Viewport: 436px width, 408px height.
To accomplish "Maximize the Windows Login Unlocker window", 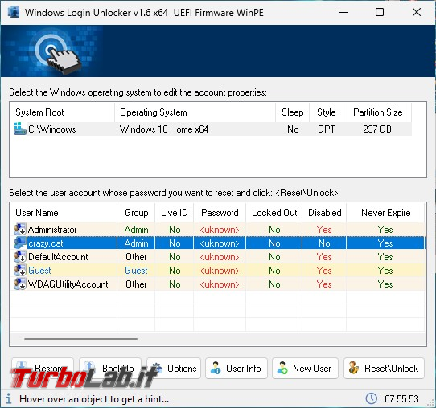I will [380, 12].
